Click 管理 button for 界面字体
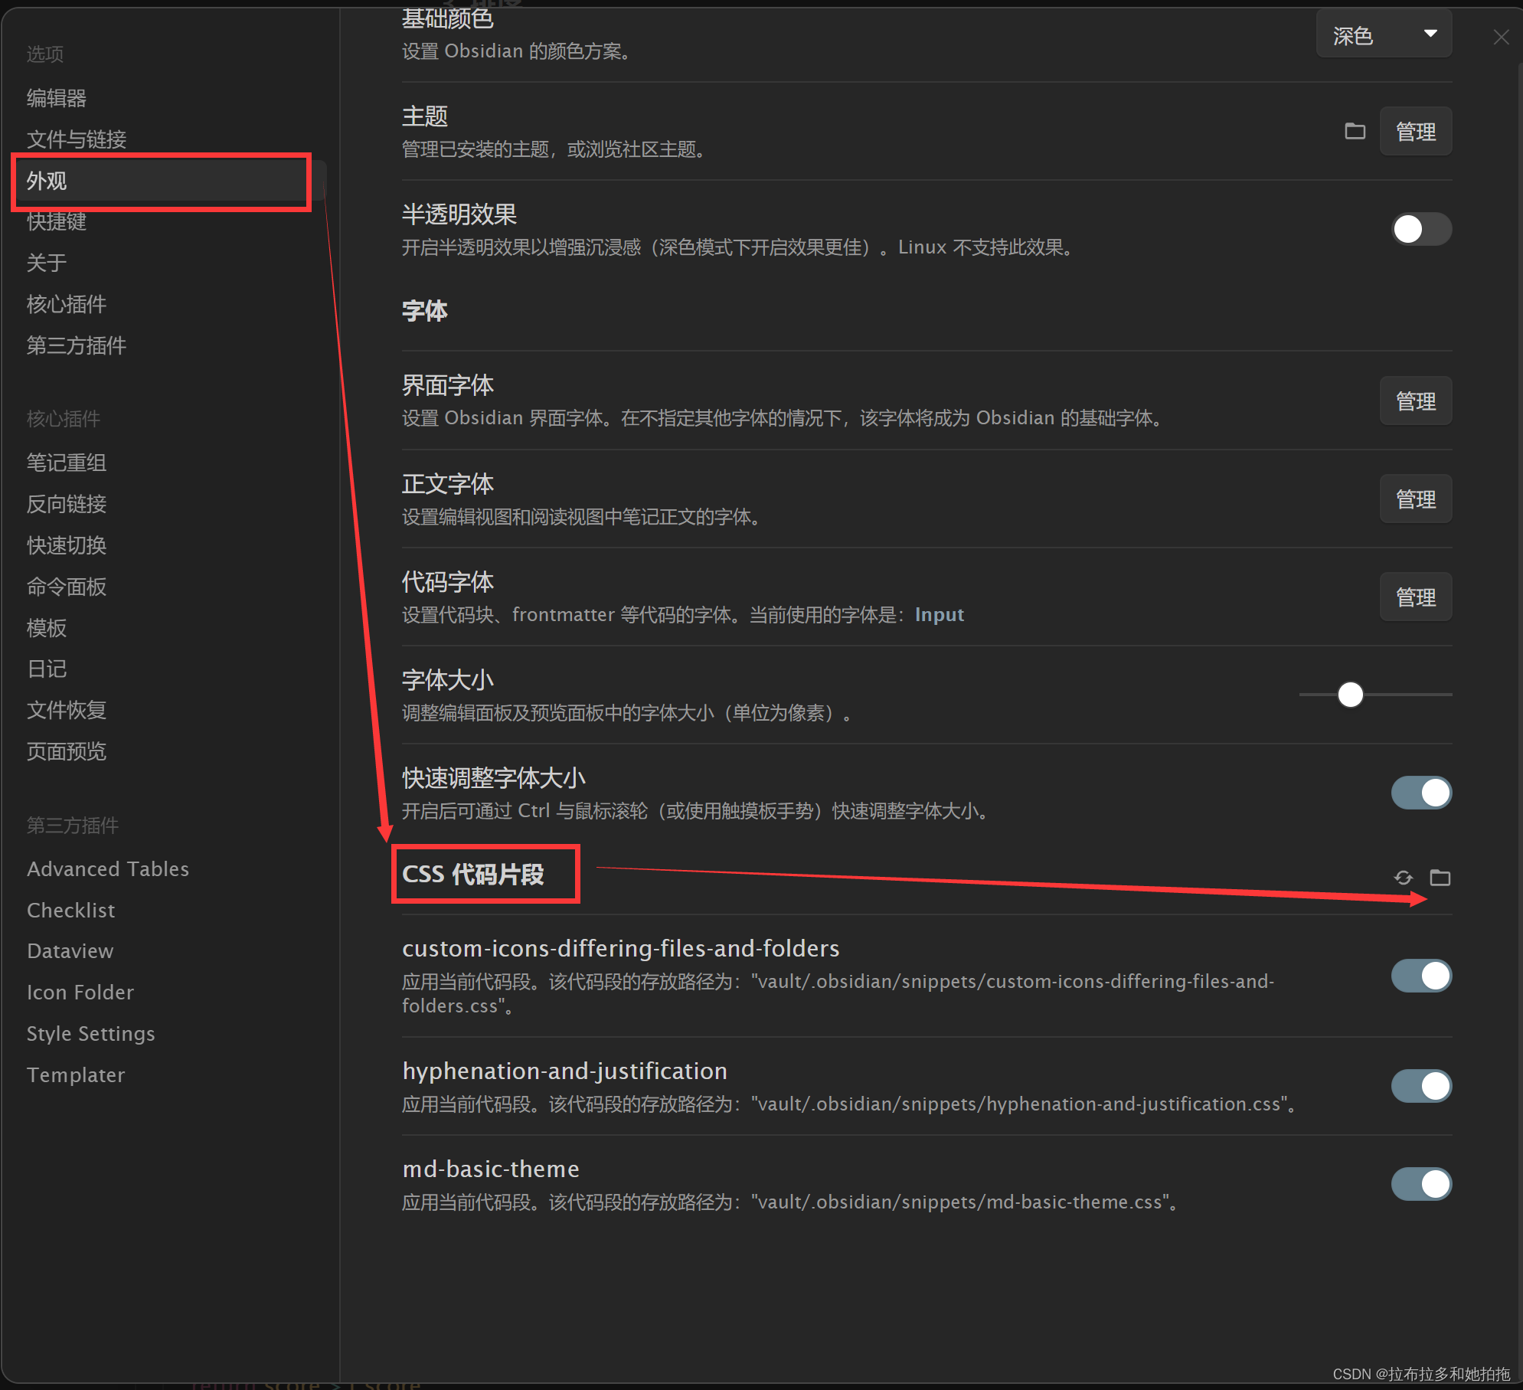This screenshot has height=1390, width=1523. [1416, 401]
